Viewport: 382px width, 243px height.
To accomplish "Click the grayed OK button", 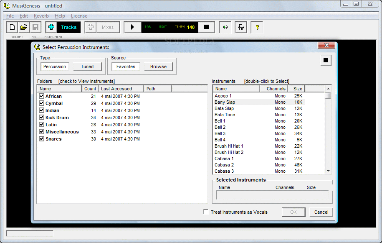I will tap(293, 212).
